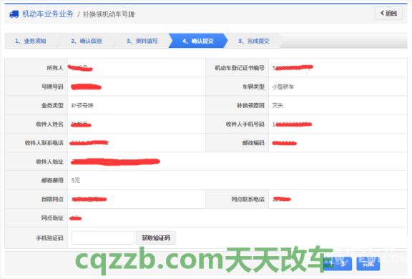Select step 3 资料填写 tab
Image resolution: width=412 pixels, height=279 pixels.
(142, 41)
